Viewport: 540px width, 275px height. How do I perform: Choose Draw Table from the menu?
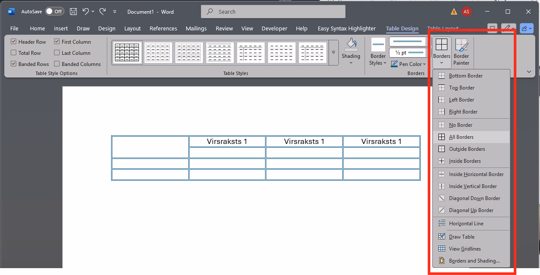click(x=462, y=237)
